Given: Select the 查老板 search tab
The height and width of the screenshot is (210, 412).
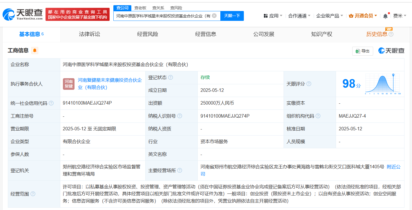Looking at the screenshot, I should click(x=140, y=8).
